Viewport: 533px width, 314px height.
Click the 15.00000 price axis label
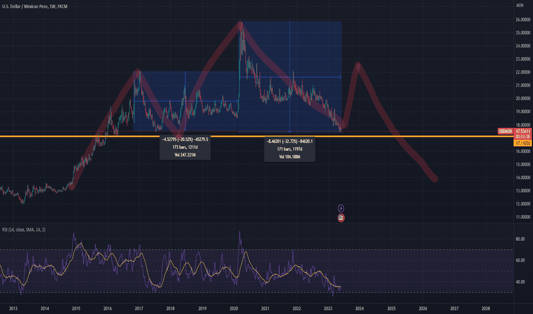point(523,164)
